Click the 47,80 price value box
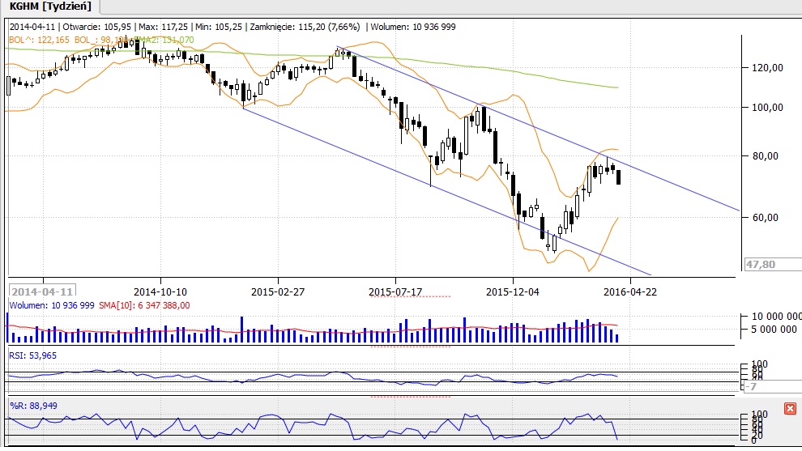Screen dimensions: 802x451 click(x=772, y=264)
